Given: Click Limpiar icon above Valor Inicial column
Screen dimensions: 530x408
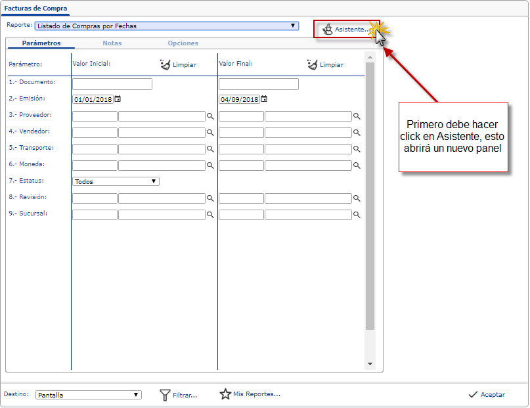Looking at the screenshot, I should (x=165, y=64).
